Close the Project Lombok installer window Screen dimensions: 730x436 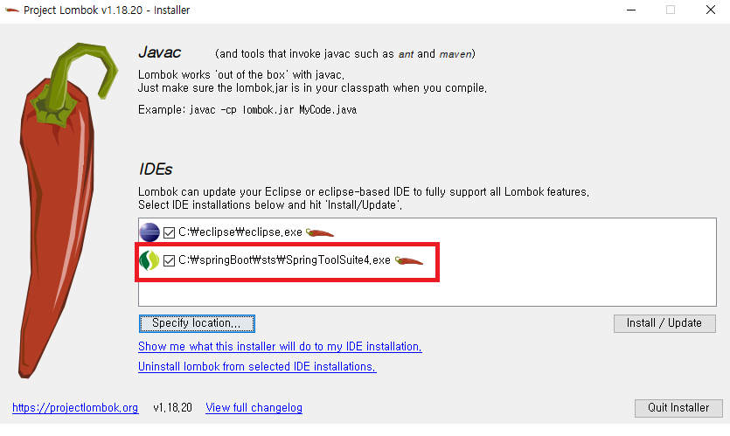pyautogui.click(x=711, y=10)
